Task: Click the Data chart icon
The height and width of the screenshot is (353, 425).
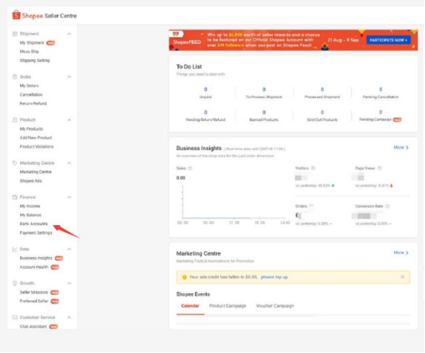Action: 15,249
